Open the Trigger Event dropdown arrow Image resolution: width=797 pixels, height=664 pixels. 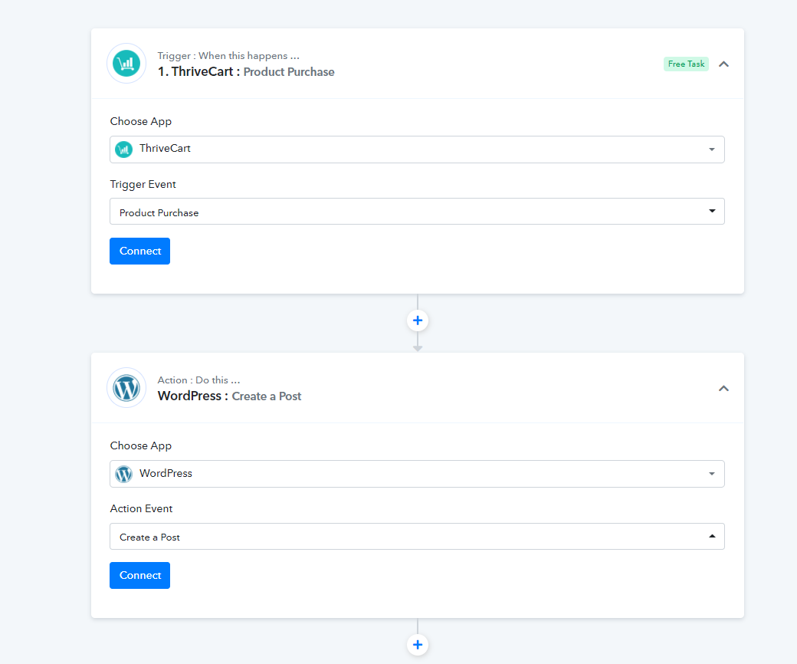point(712,211)
